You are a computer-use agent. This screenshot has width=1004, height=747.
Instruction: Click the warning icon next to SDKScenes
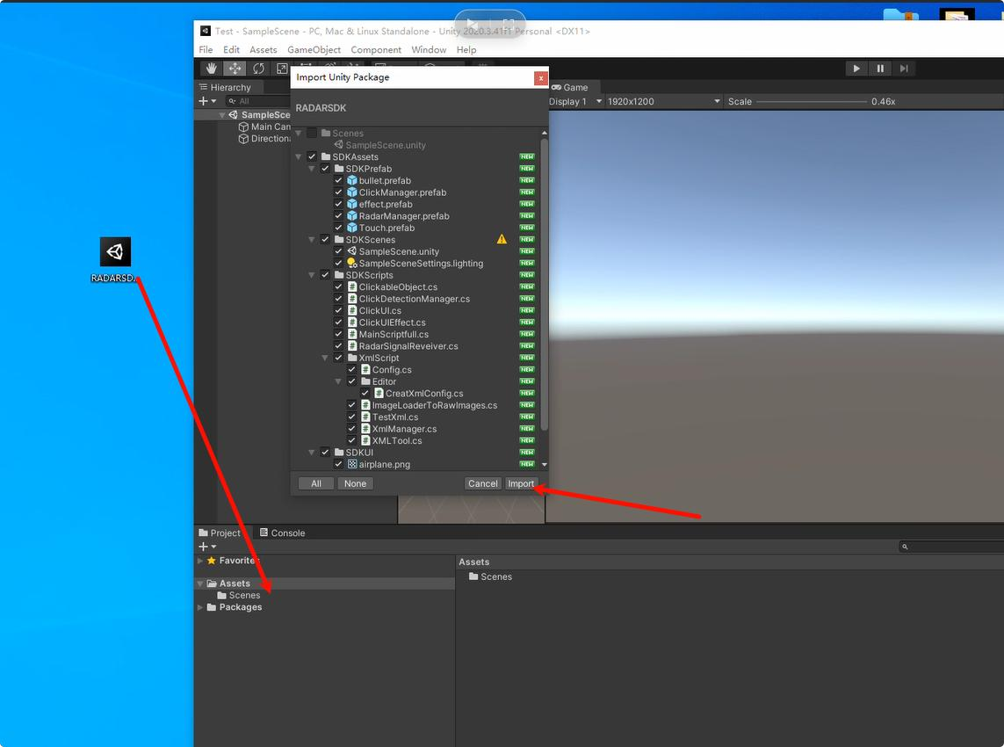point(502,238)
